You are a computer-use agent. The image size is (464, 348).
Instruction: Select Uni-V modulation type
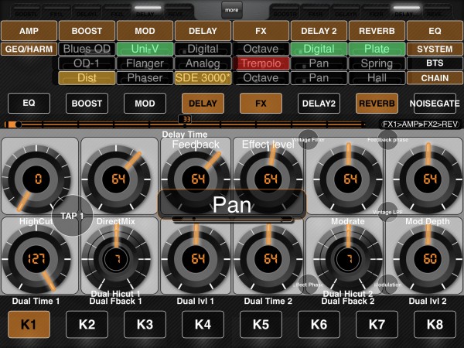(145, 49)
